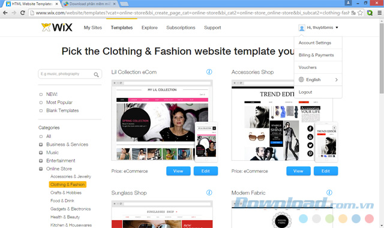Expand Business & Services category
This screenshot has width=384, height=228.
point(41,145)
